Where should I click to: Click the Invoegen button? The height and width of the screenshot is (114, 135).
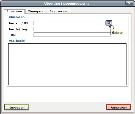pyautogui.click(x=17, y=107)
